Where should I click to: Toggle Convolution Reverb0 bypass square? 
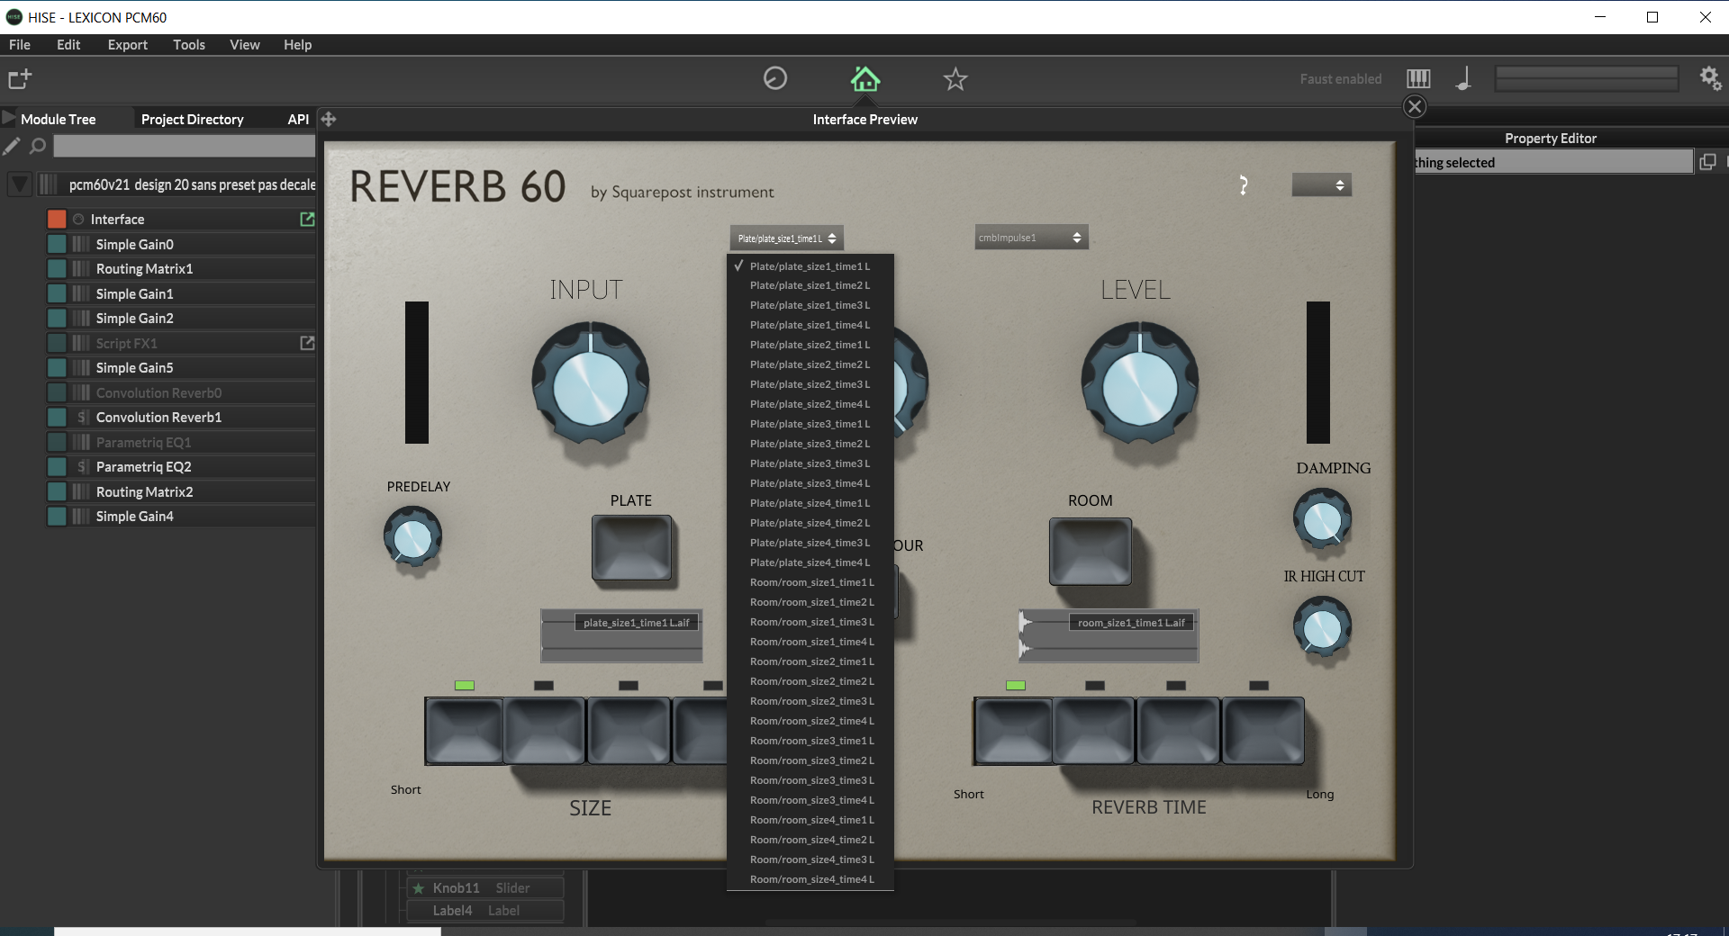(x=57, y=392)
